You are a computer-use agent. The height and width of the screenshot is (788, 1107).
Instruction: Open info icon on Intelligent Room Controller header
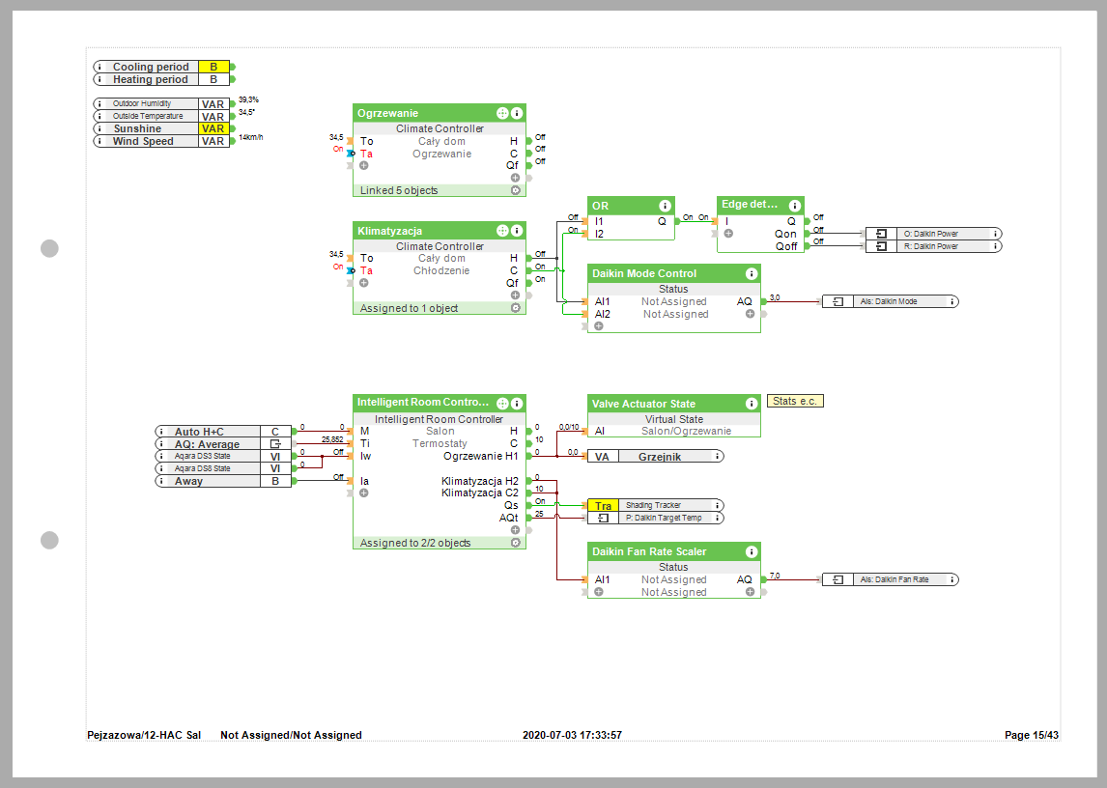tap(517, 404)
